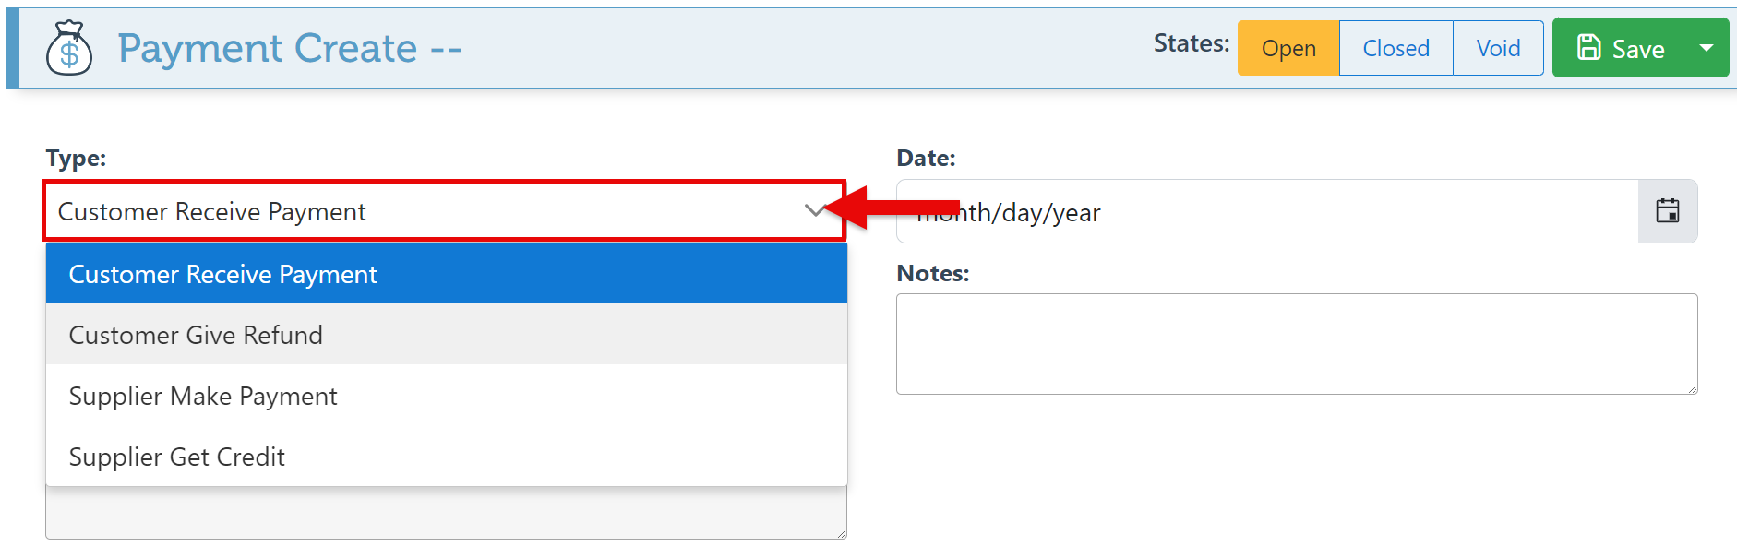Click the text area below the dropdown list
This screenshot has height=546, width=1737.
(x=443, y=513)
